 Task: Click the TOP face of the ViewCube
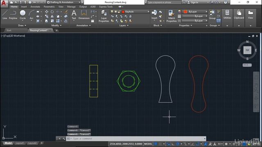[x=247, y=50]
